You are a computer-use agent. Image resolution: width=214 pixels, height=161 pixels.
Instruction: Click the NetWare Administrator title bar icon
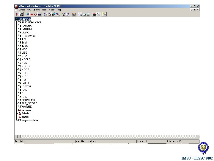coord(16,6)
